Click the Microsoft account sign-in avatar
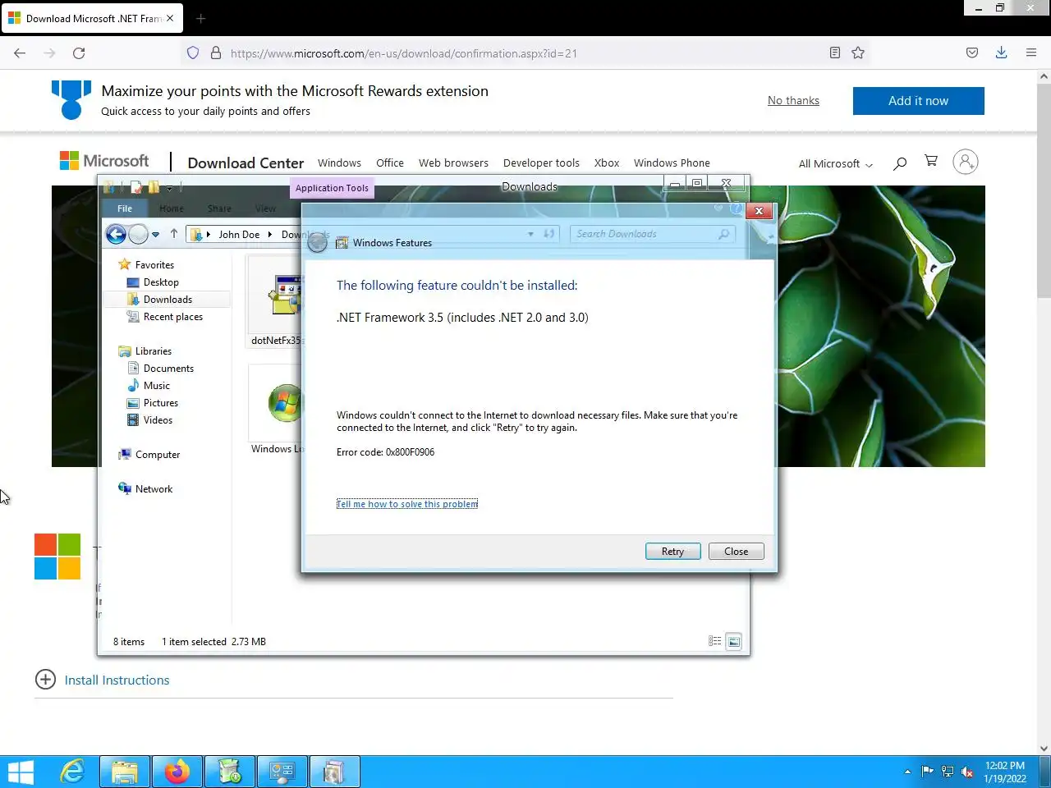Viewport: 1051px width, 788px height. click(966, 162)
